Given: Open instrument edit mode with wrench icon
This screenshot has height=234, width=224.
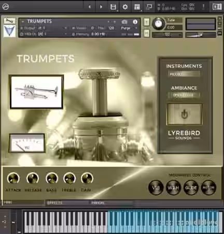Looking at the screenshot, I should [9, 21].
